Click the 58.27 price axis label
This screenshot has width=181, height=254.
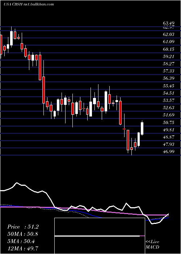[x=168, y=64]
